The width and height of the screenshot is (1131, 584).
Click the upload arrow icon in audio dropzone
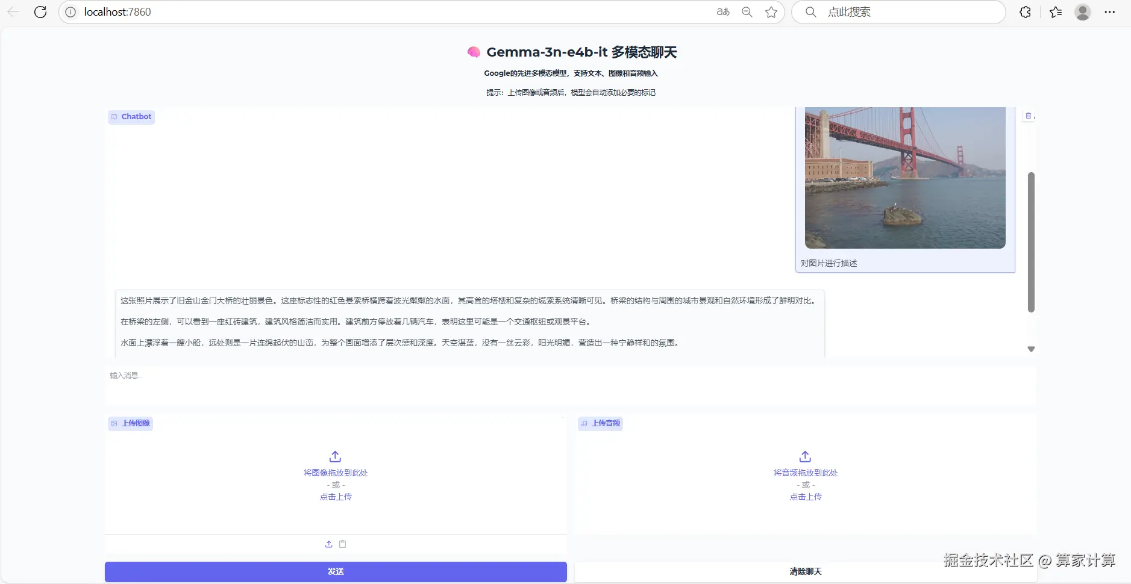point(805,456)
